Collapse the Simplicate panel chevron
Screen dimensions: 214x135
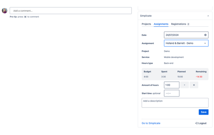click(x=208, y=16)
